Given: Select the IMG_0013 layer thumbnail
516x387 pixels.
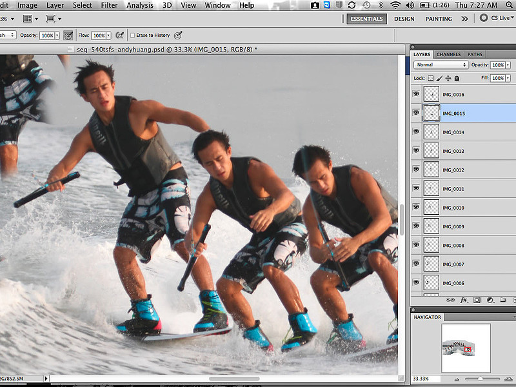Looking at the screenshot, I should (431, 150).
